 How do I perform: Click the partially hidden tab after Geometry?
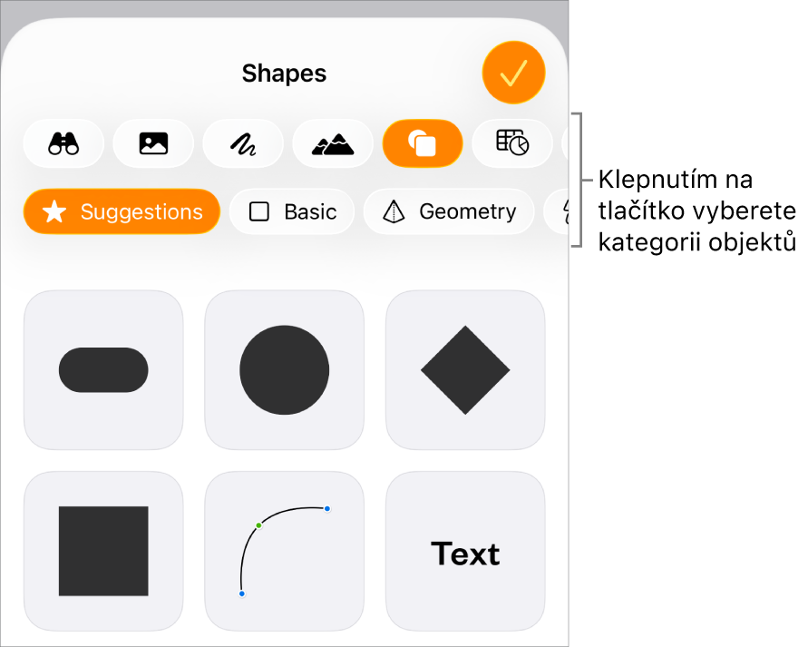click(x=557, y=211)
